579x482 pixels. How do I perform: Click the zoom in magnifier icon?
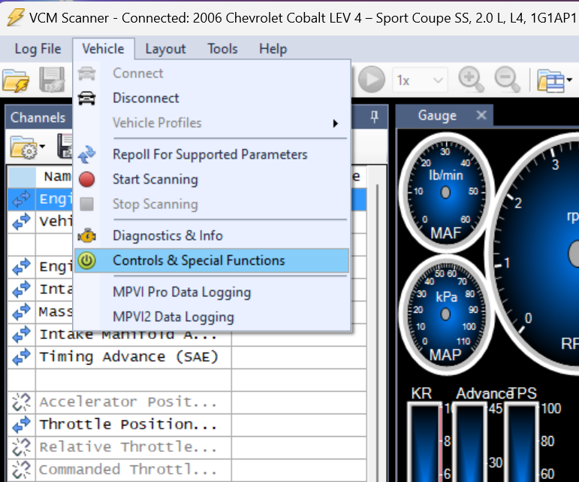(x=471, y=79)
